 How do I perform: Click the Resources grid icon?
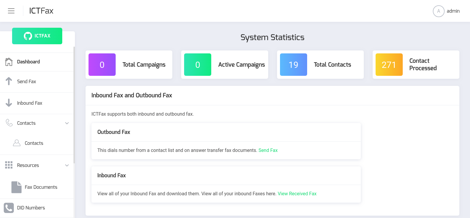click(x=9, y=165)
